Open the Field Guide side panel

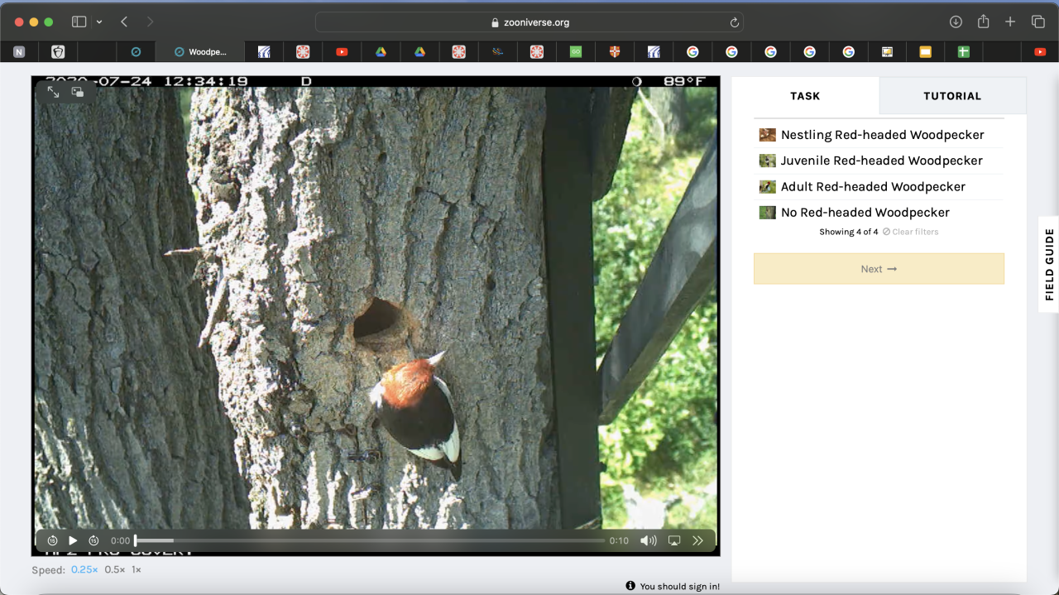coord(1049,264)
